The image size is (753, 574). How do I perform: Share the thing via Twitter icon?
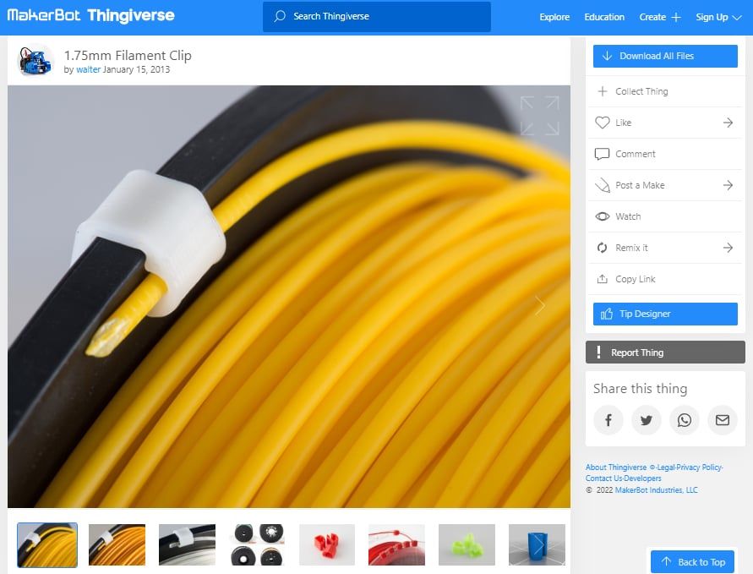(x=647, y=420)
